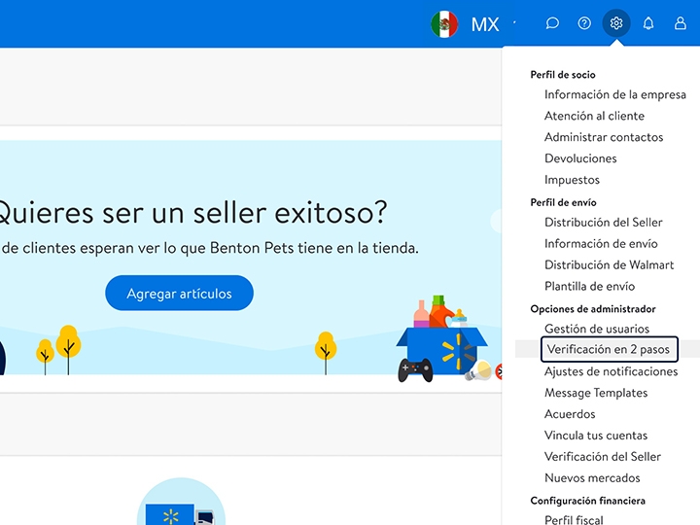
Task: Open Plantilla de envío
Action: click(x=589, y=286)
